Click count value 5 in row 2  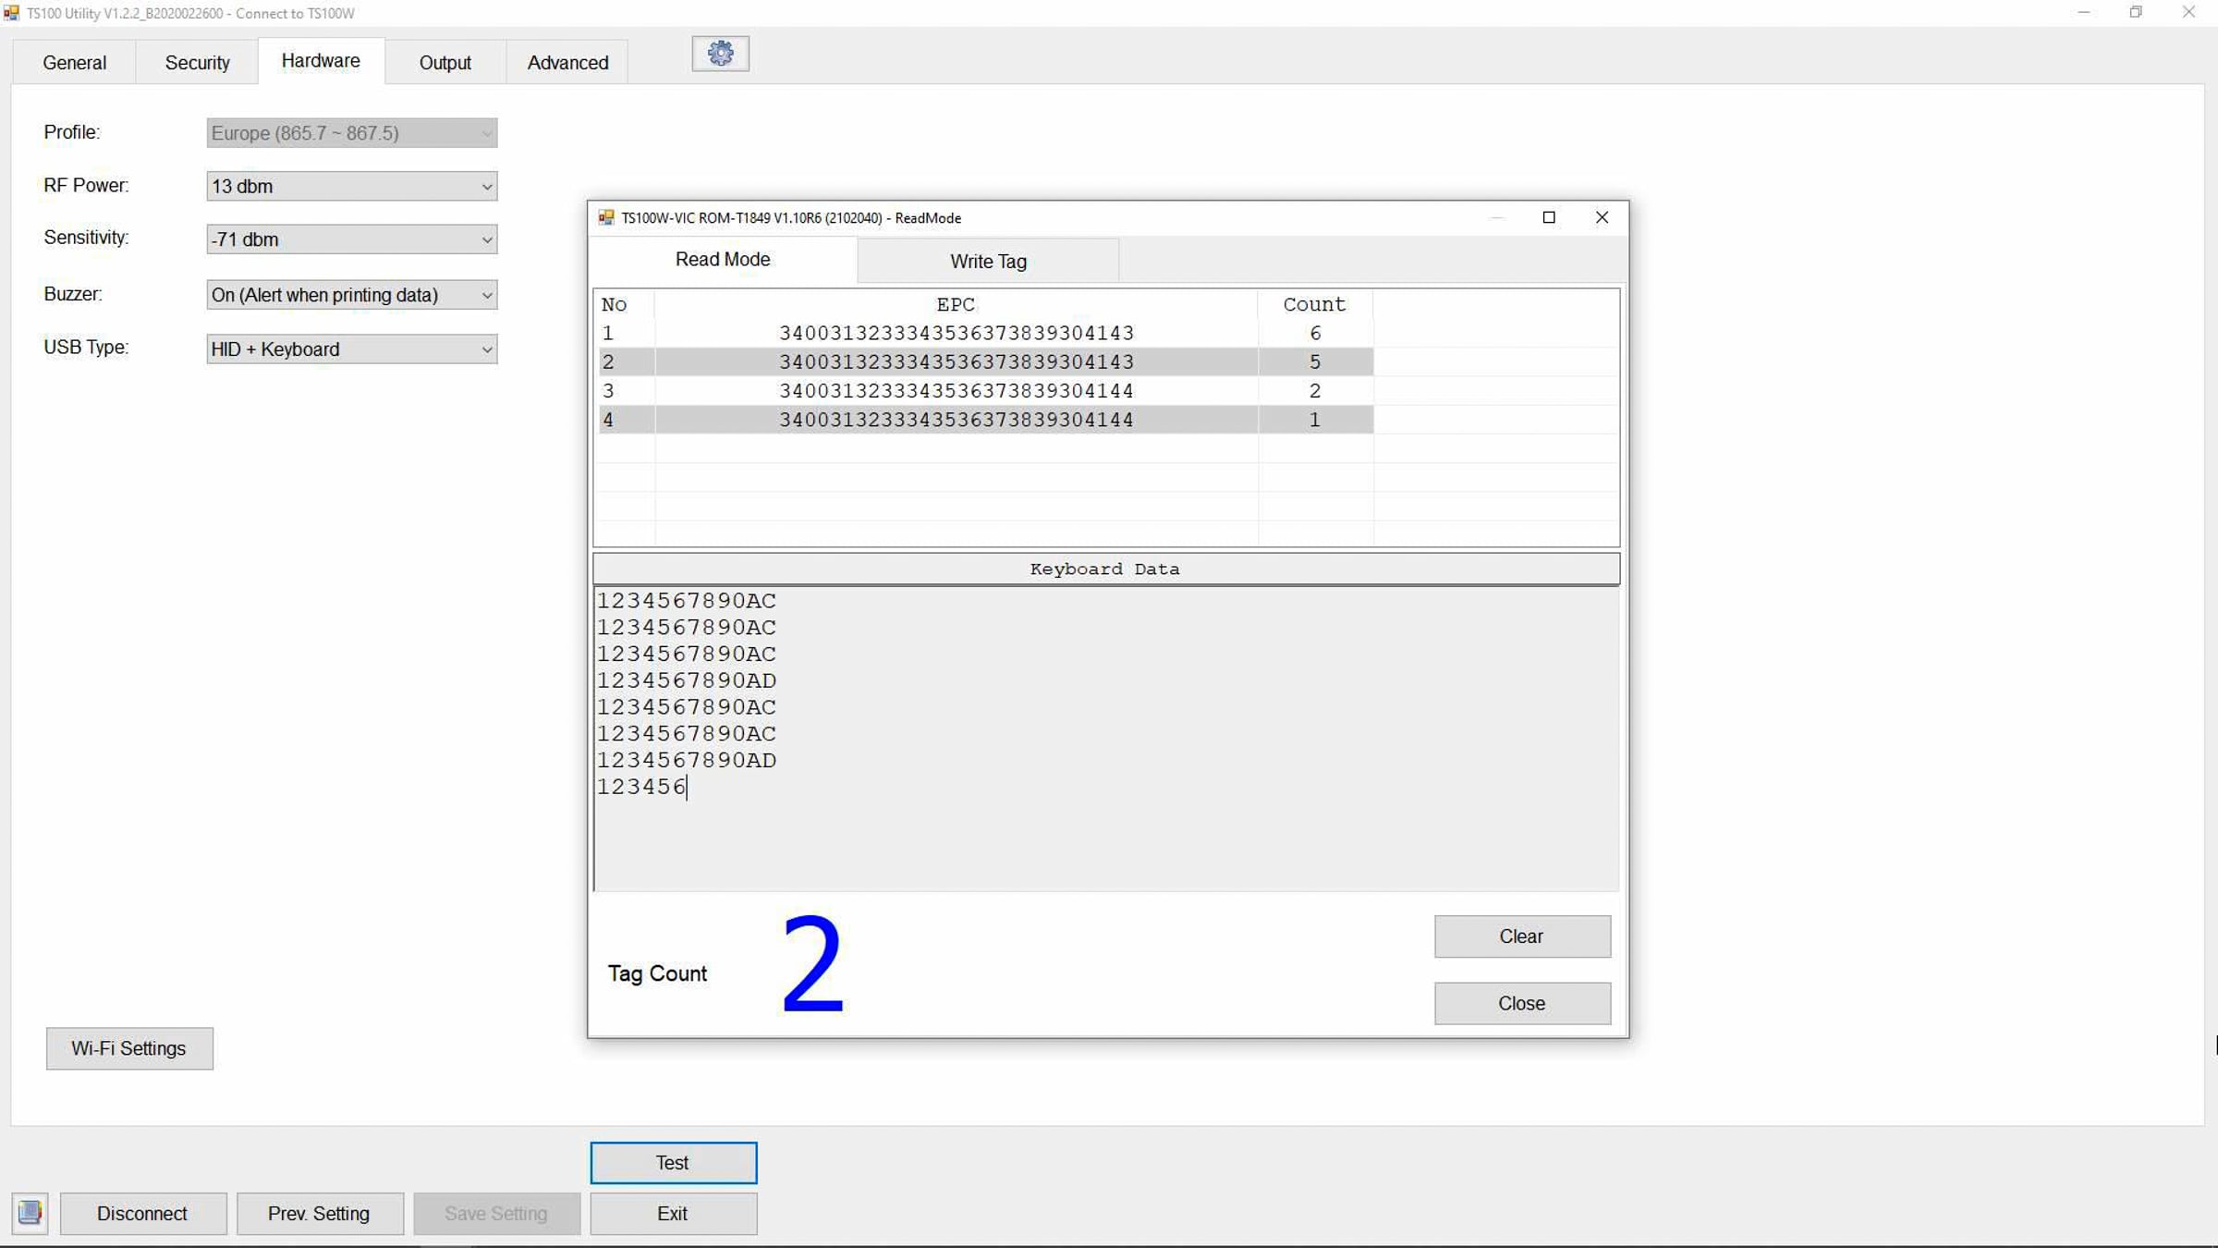[1315, 361]
